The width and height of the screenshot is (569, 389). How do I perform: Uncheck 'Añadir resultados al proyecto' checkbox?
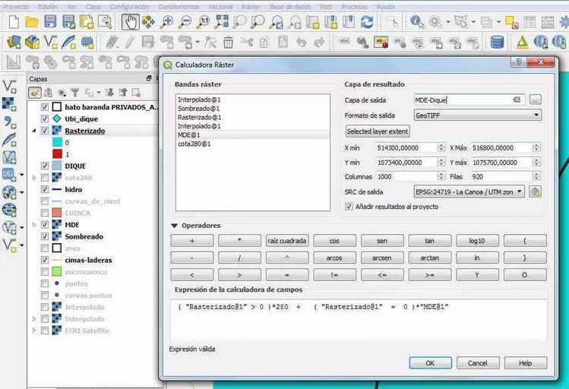tap(349, 206)
